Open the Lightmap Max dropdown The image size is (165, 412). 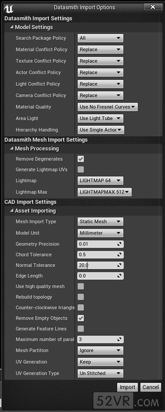click(x=105, y=192)
